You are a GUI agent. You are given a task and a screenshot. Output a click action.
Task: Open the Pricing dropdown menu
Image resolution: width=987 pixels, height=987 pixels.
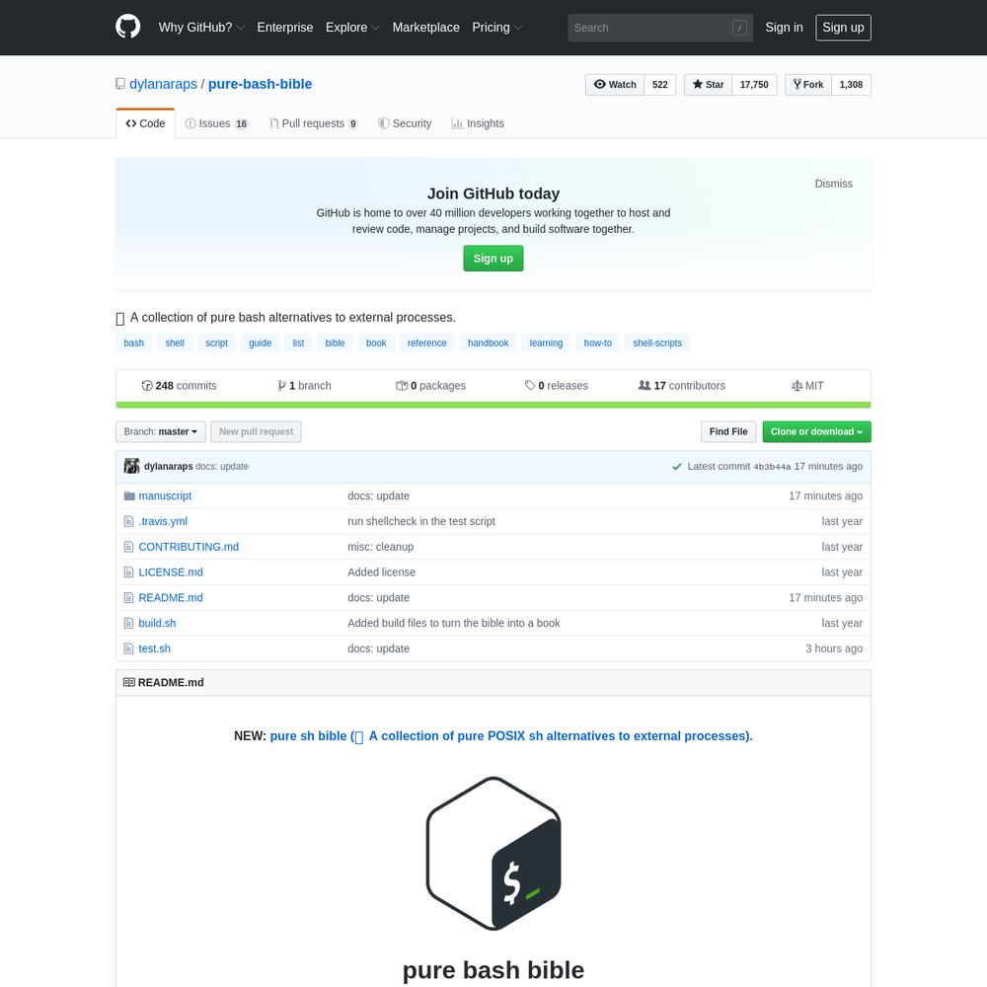(497, 28)
